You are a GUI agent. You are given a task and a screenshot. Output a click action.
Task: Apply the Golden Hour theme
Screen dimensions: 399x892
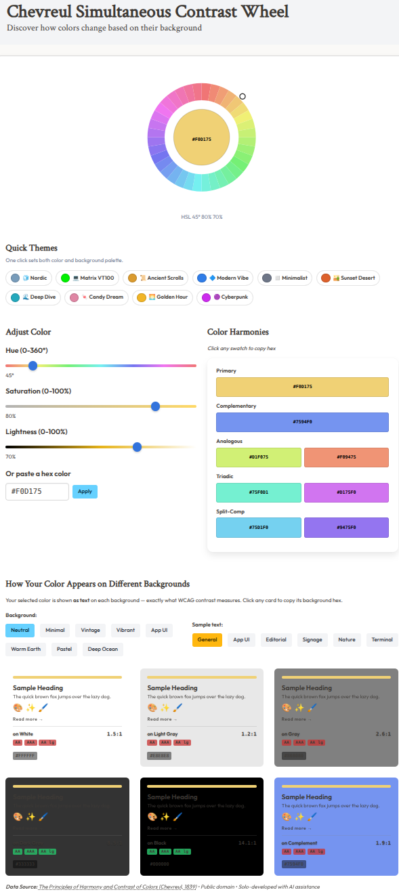161,297
